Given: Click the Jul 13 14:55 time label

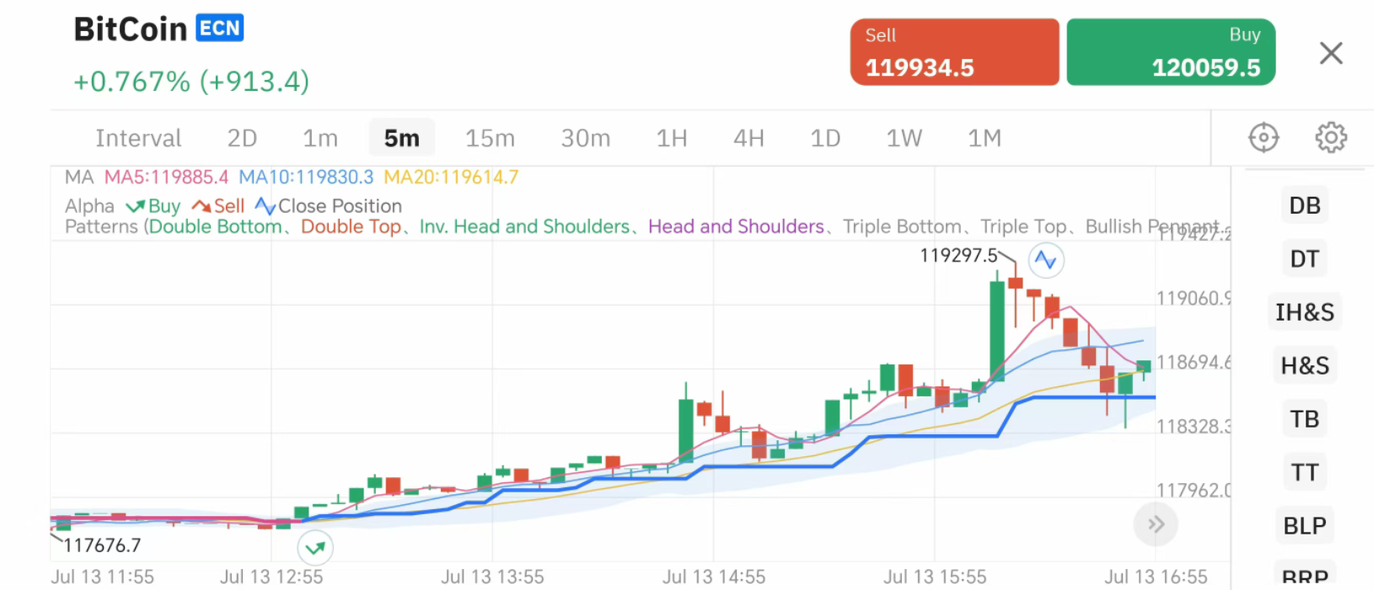Looking at the screenshot, I should click(x=714, y=577).
